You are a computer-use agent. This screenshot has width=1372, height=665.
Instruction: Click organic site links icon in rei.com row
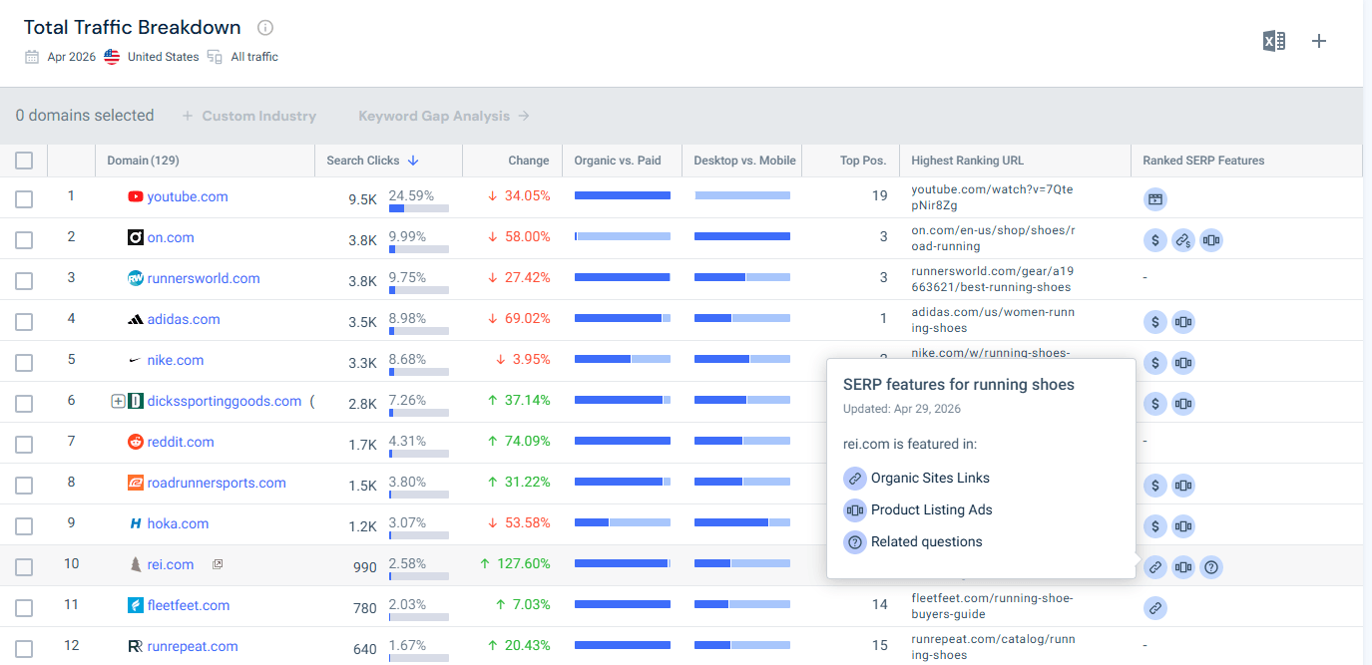pyautogui.click(x=1155, y=567)
